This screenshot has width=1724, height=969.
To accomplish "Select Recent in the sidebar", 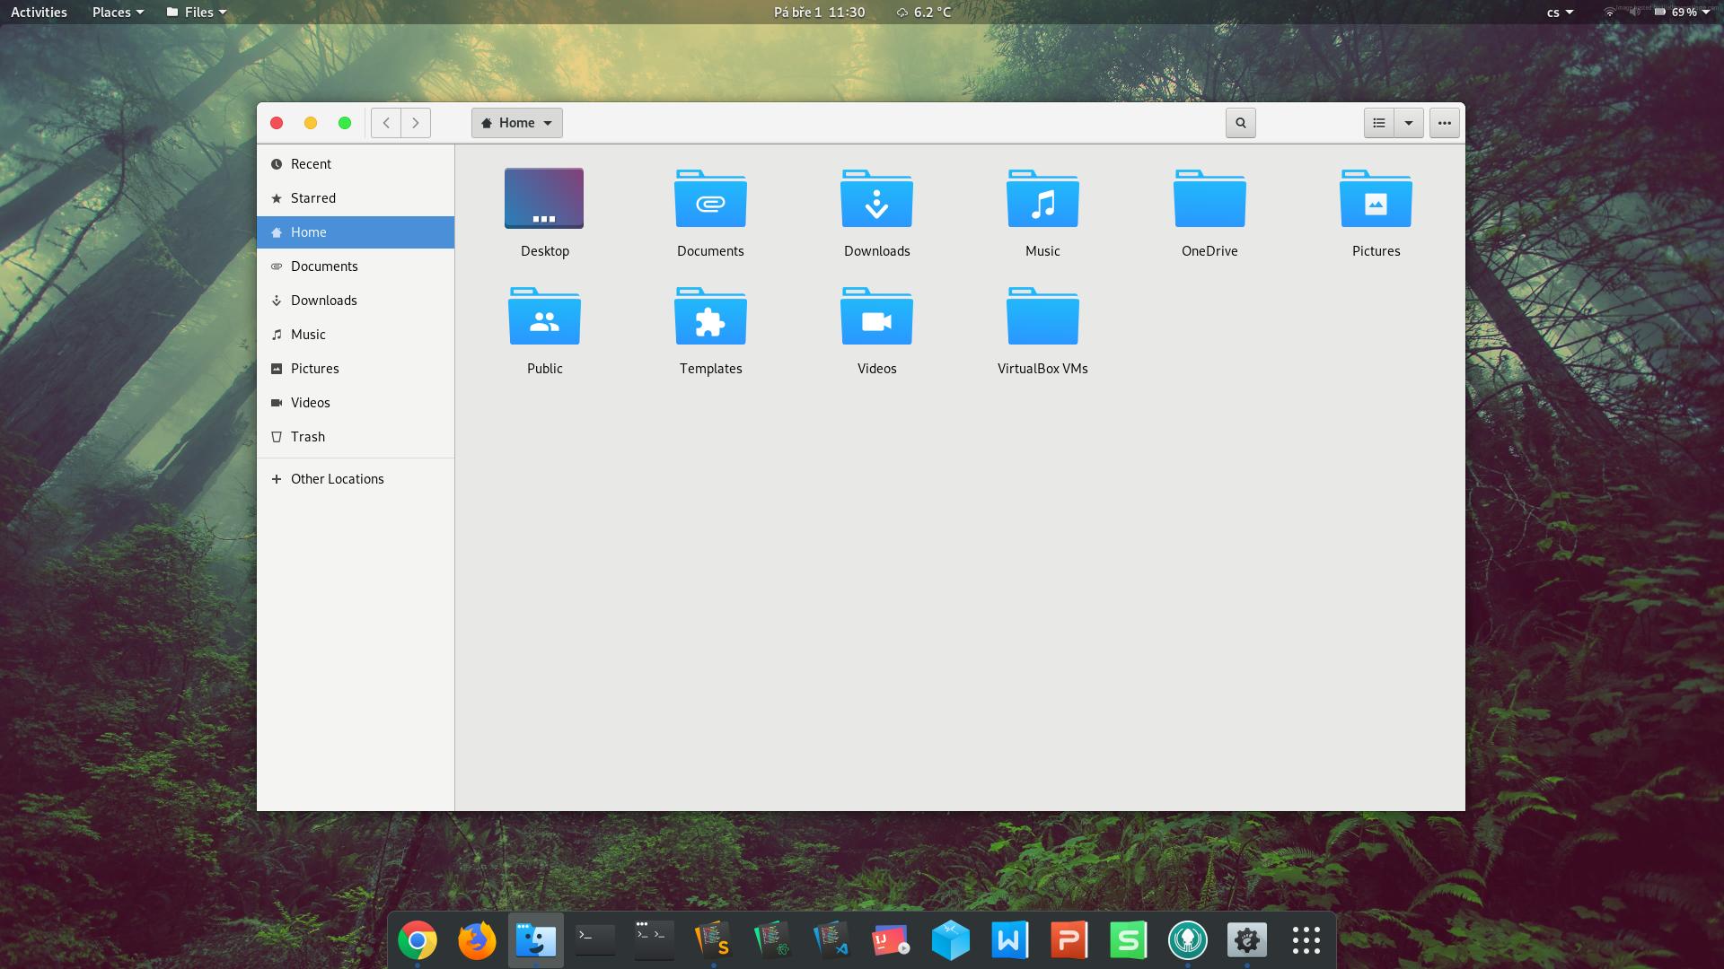I will (311, 164).
